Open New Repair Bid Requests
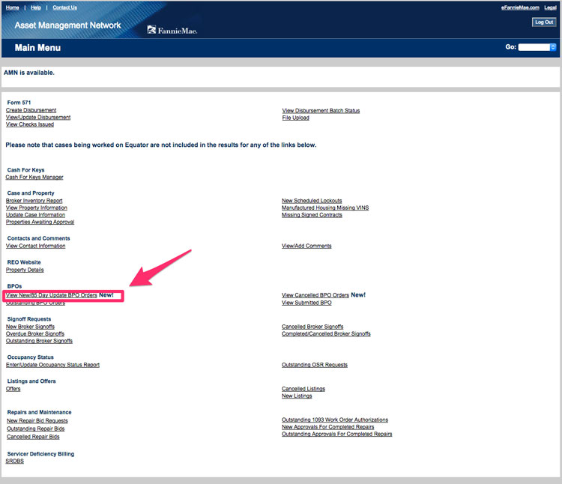This screenshot has width=562, height=484. (37, 421)
